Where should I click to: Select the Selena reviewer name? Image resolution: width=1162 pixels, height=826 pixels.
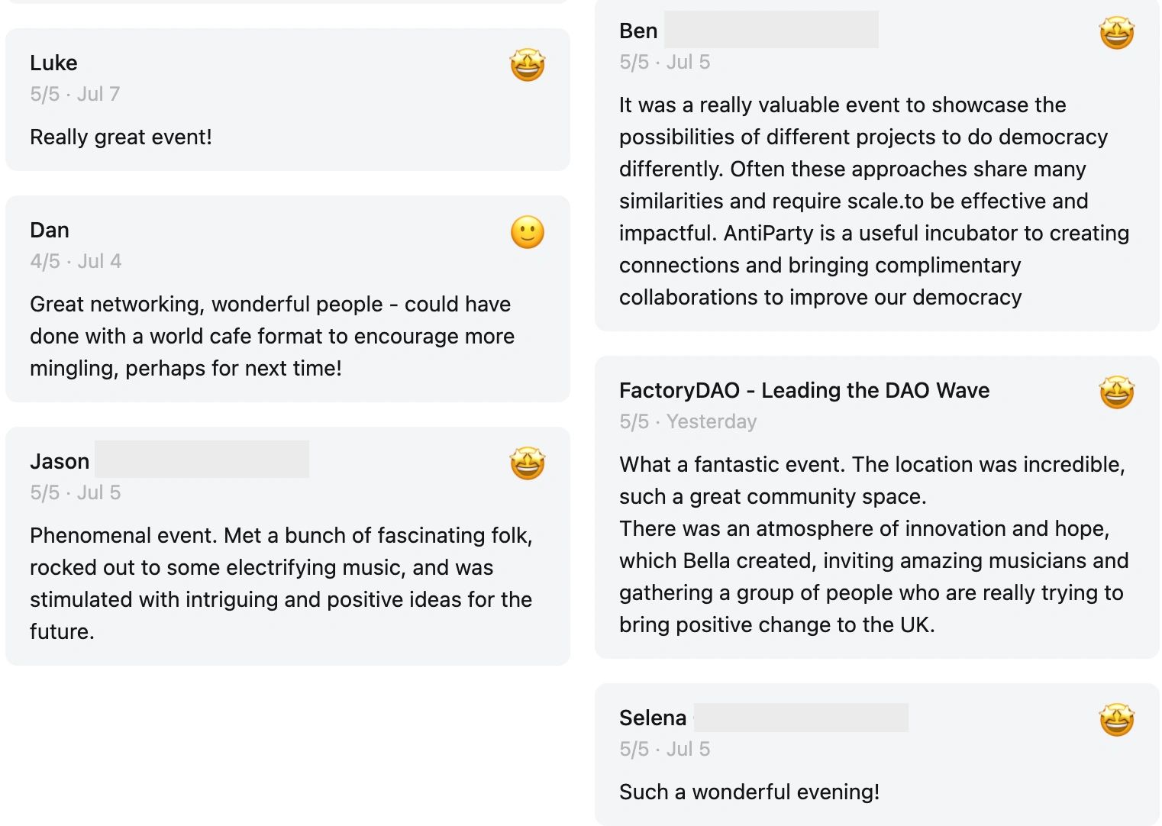click(x=653, y=718)
